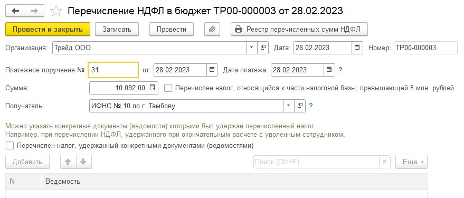The width and height of the screenshot is (464, 198).
Task: Go forward with the right arrow button
Action: (x=34, y=11)
